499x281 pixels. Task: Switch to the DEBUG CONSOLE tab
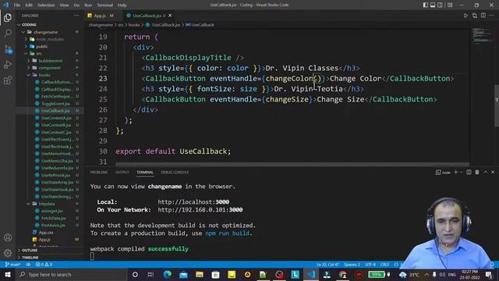click(175, 172)
